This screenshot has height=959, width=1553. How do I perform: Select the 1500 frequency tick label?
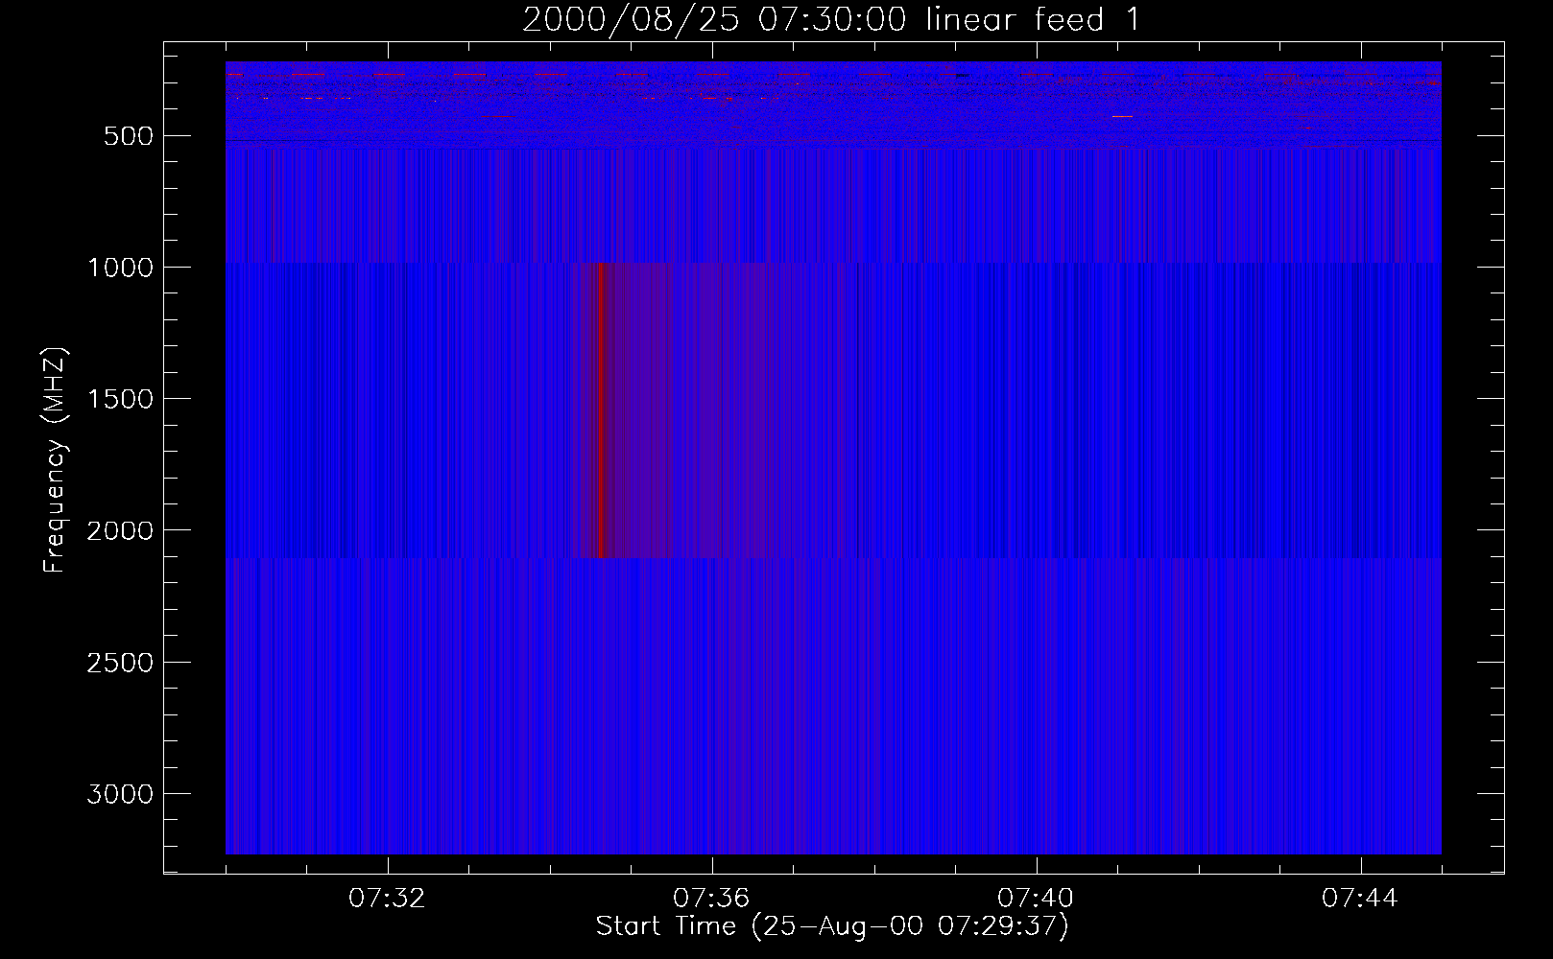[x=120, y=399]
